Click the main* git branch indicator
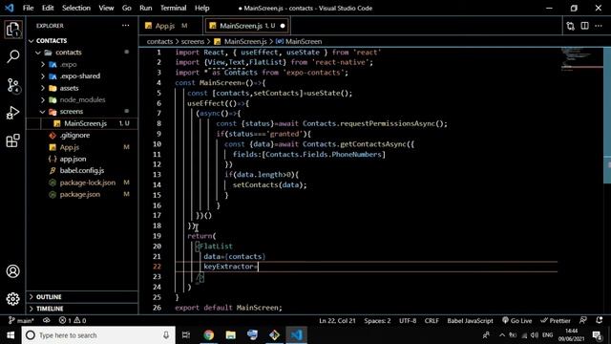Viewport: 611px width, 344px height. (x=21, y=321)
